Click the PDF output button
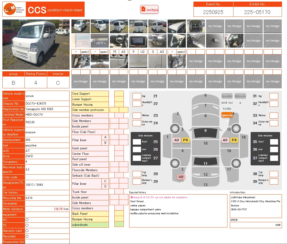 tap(149, 9)
